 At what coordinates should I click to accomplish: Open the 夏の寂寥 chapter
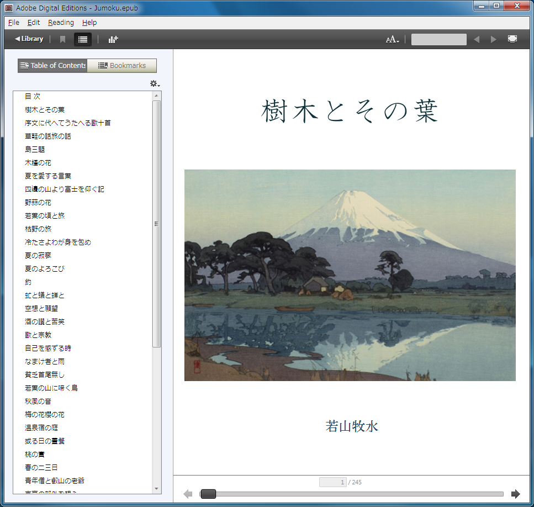pyautogui.click(x=38, y=256)
